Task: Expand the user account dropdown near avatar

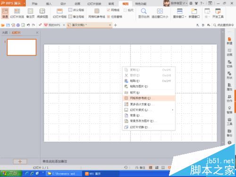Action: [x=187, y=3]
